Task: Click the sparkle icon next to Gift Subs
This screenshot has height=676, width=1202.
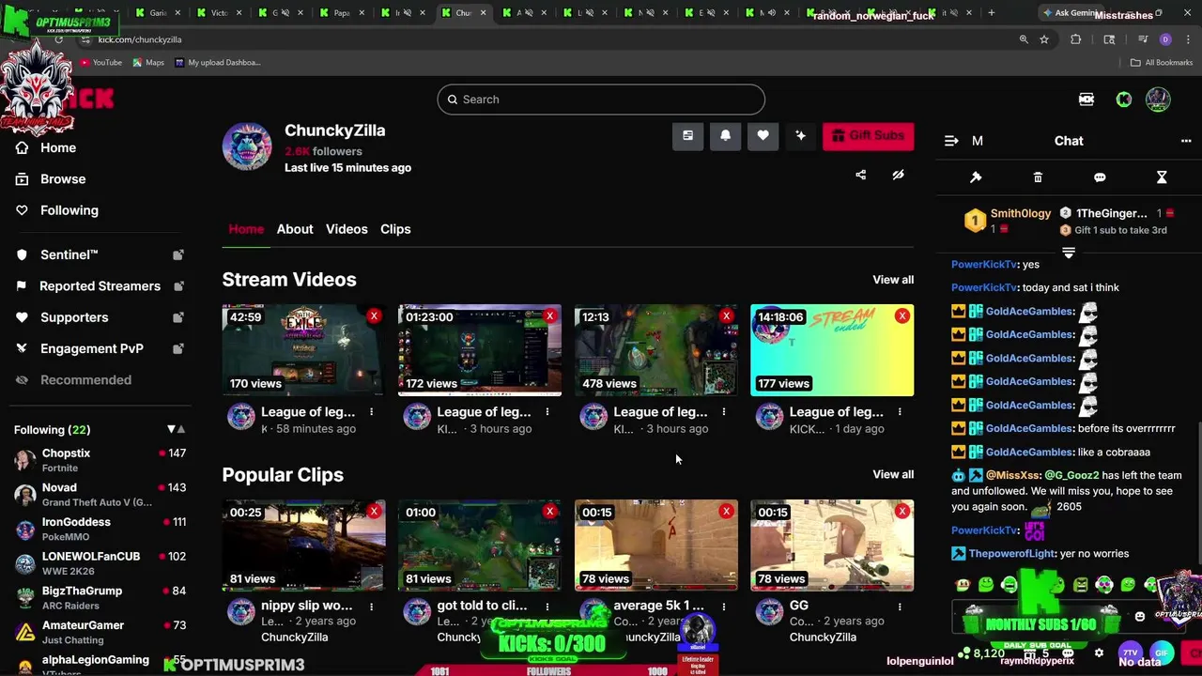Action: coord(800,136)
